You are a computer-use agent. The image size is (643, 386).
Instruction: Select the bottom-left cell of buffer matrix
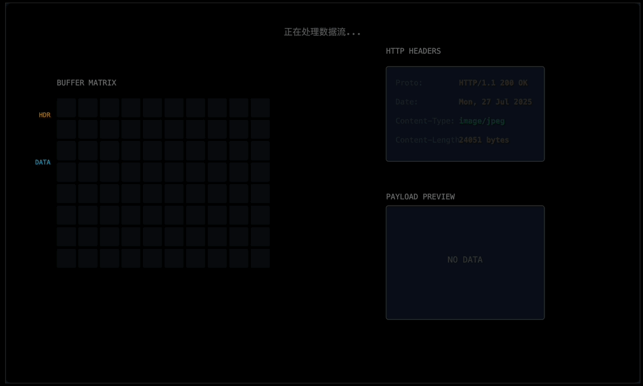(x=66, y=258)
